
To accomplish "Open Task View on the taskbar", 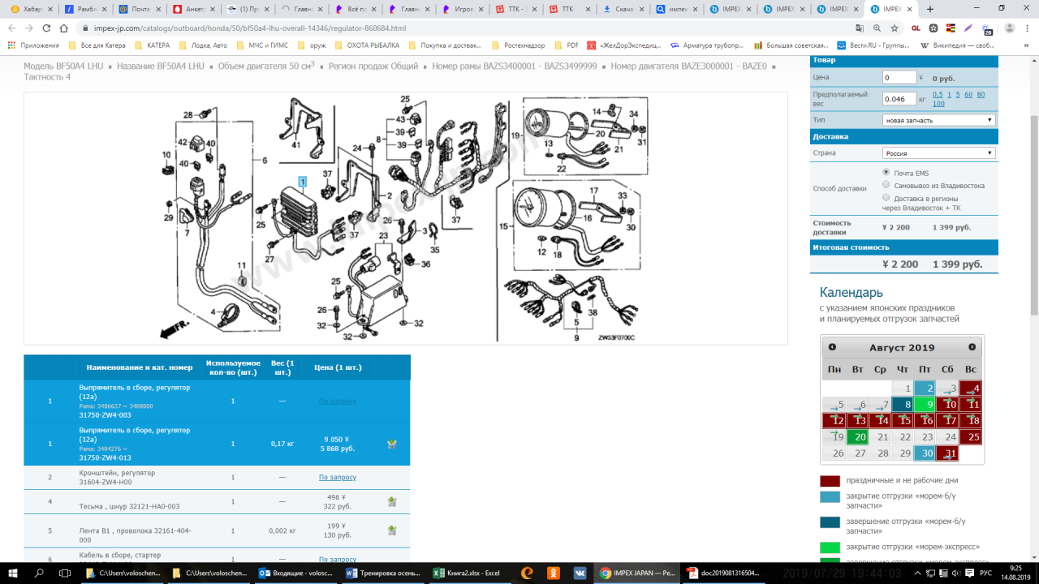I will pos(64,573).
